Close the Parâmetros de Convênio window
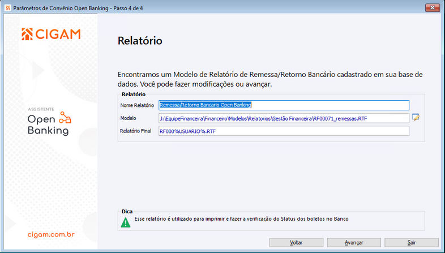Screen dimensions: 445x253 click(x=432, y=8)
